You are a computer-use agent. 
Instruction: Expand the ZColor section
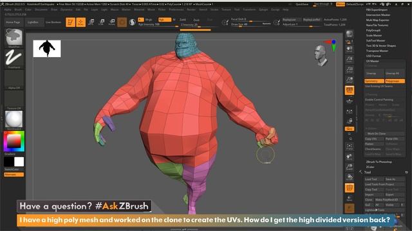click(x=370, y=167)
